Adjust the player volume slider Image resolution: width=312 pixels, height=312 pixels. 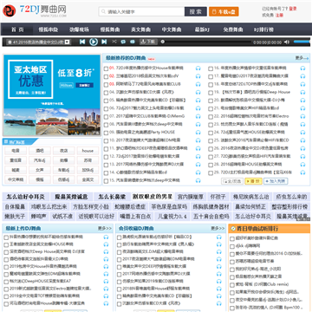(x=302, y=42)
